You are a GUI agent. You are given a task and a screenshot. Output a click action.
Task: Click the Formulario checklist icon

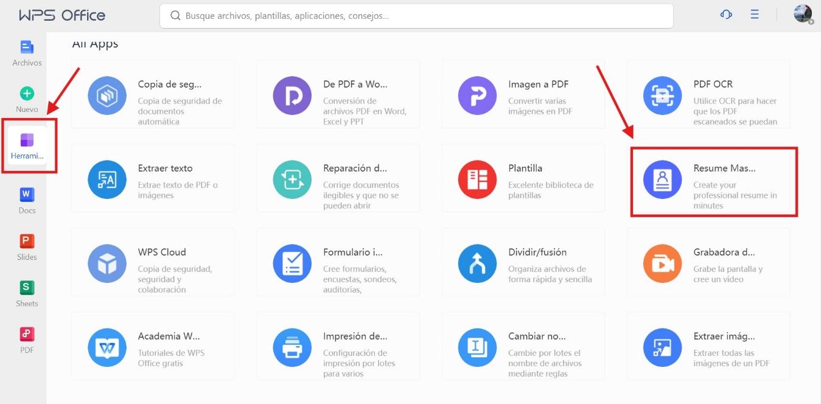pos(292,263)
